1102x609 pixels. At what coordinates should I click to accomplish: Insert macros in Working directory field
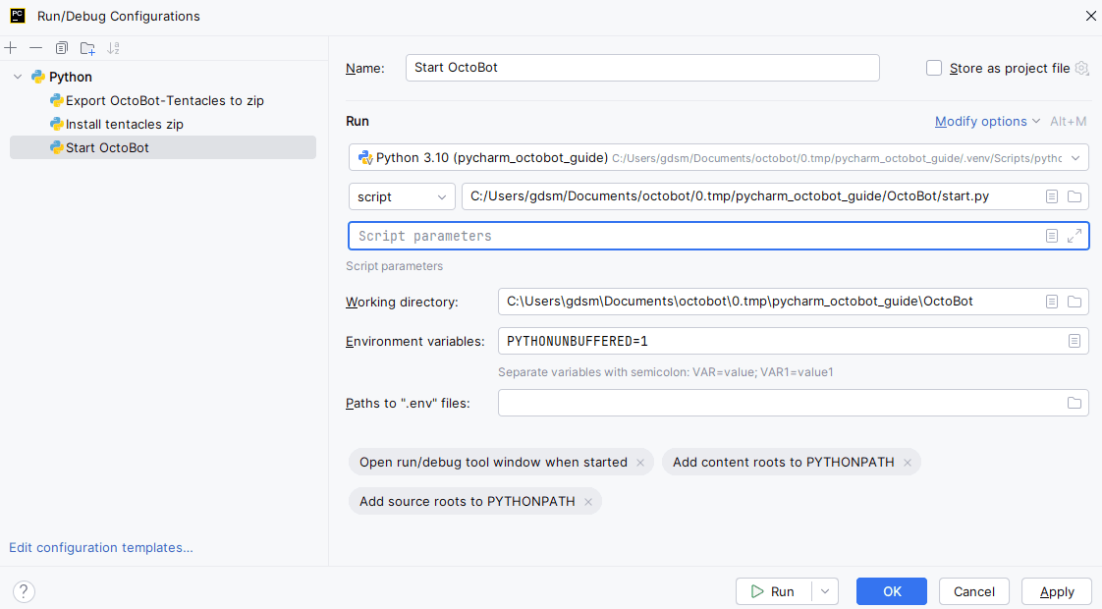[x=1051, y=302]
